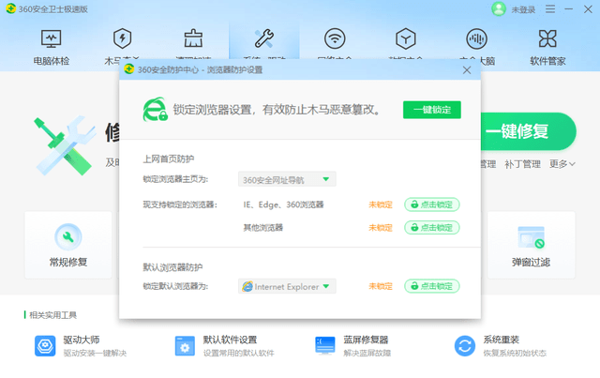Image resolution: width=600 pixels, height=378 pixels.
Task: Expand the 360安全网址导航 homepage dropdown
Action: [287, 179]
